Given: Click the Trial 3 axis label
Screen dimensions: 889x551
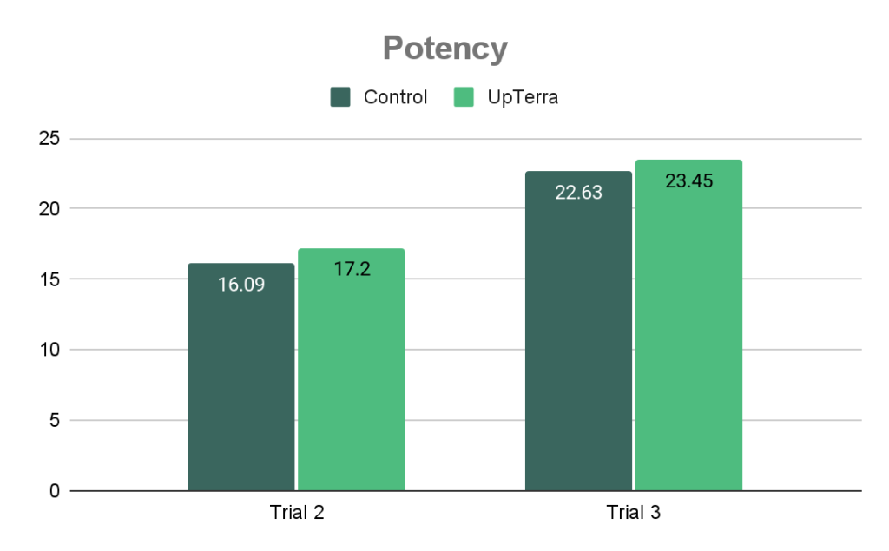Looking at the screenshot, I should pyautogui.click(x=633, y=513).
